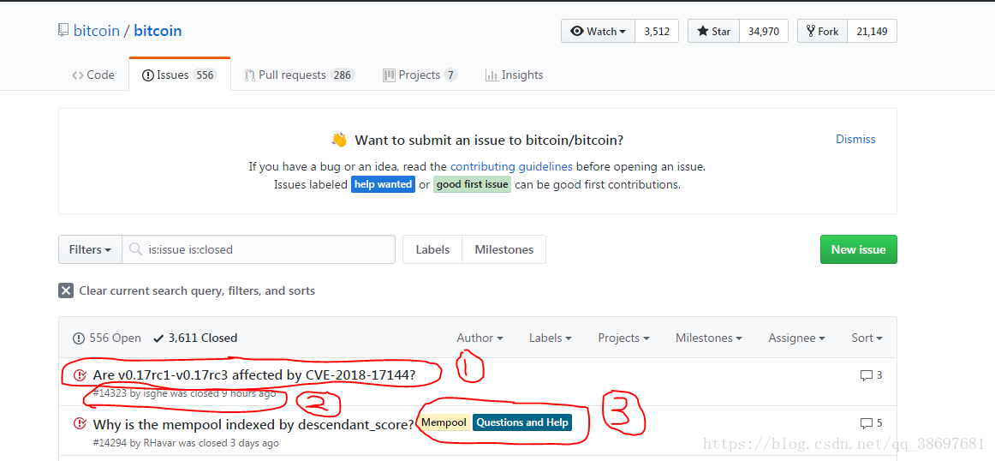Open issue about CVE-2018-17144
Image resolution: width=995 pixels, height=461 pixels.
[x=253, y=375]
